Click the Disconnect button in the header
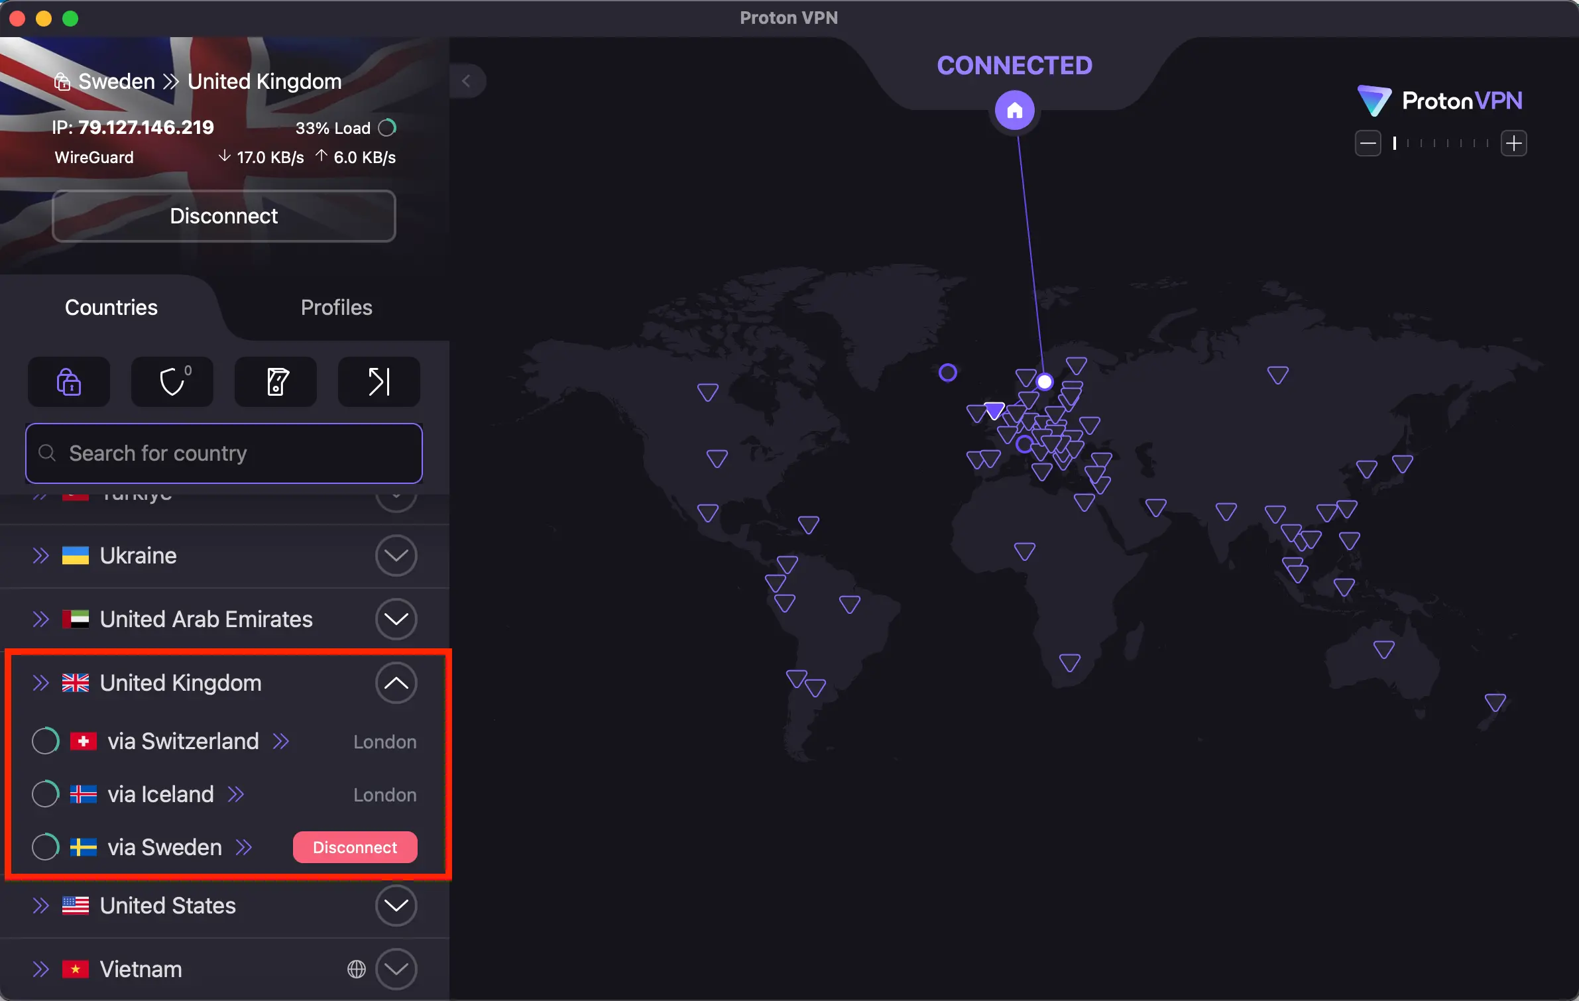This screenshot has width=1579, height=1001. [x=223, y=215]
